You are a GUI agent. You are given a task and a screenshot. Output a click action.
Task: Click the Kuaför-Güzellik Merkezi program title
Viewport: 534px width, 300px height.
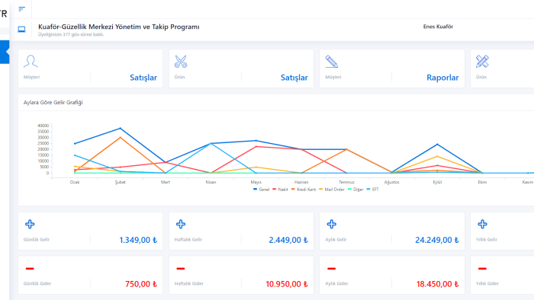(x=119, y=27)
